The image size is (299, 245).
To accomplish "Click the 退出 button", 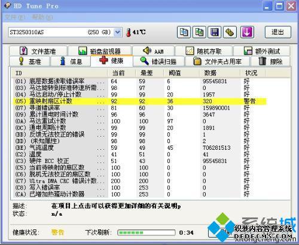I will 278,32.
